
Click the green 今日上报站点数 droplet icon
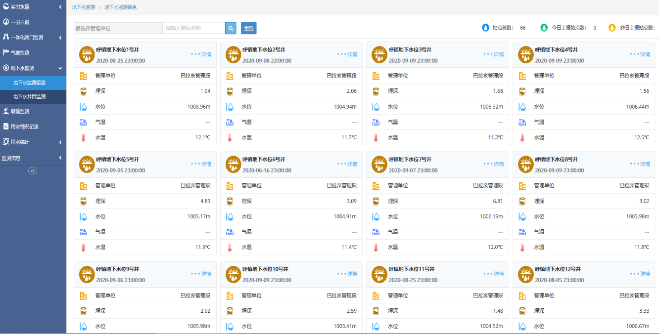pyautogui.click(x=544, y=28)
